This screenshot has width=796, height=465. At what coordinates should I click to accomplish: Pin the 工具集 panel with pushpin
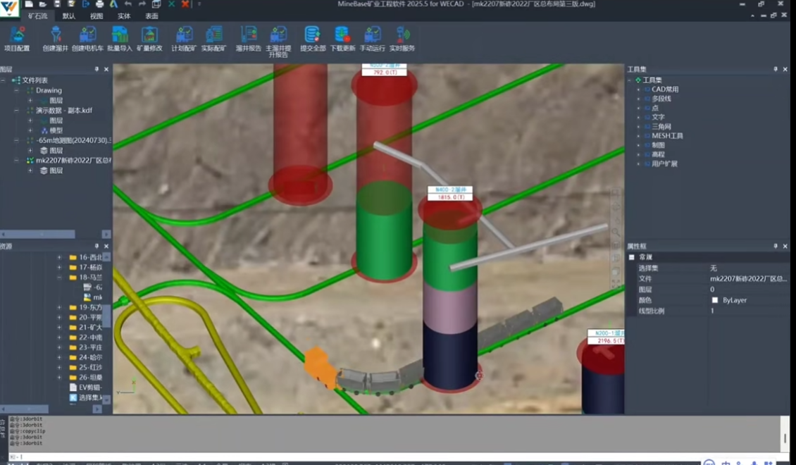pyautogui.click(x=776, y=69)
